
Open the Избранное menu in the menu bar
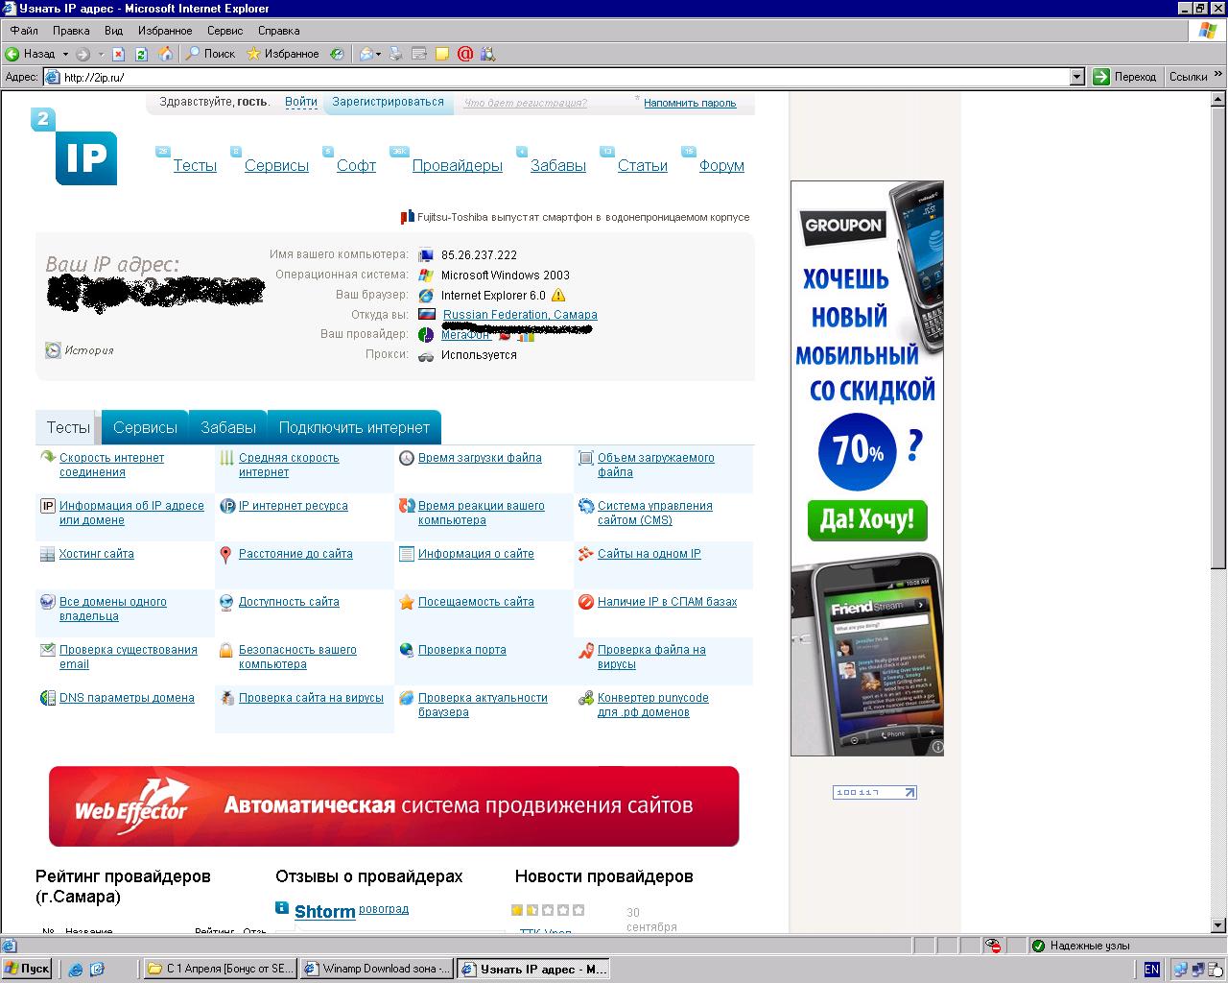(165, 31)
